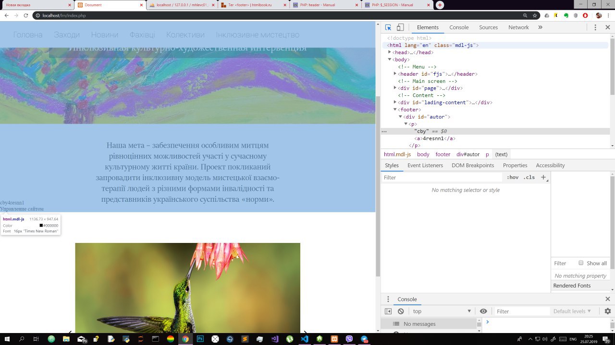Open the zoom indicator in address bar
The width and height of the screenshot is (615, 345).
525,15
